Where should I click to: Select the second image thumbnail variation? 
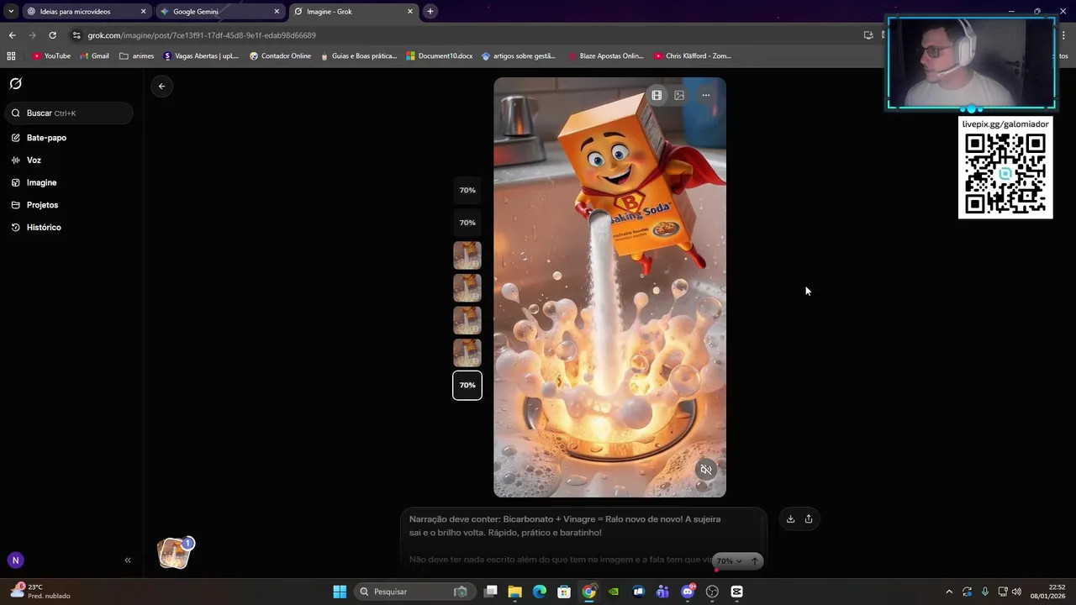[467, 288]
